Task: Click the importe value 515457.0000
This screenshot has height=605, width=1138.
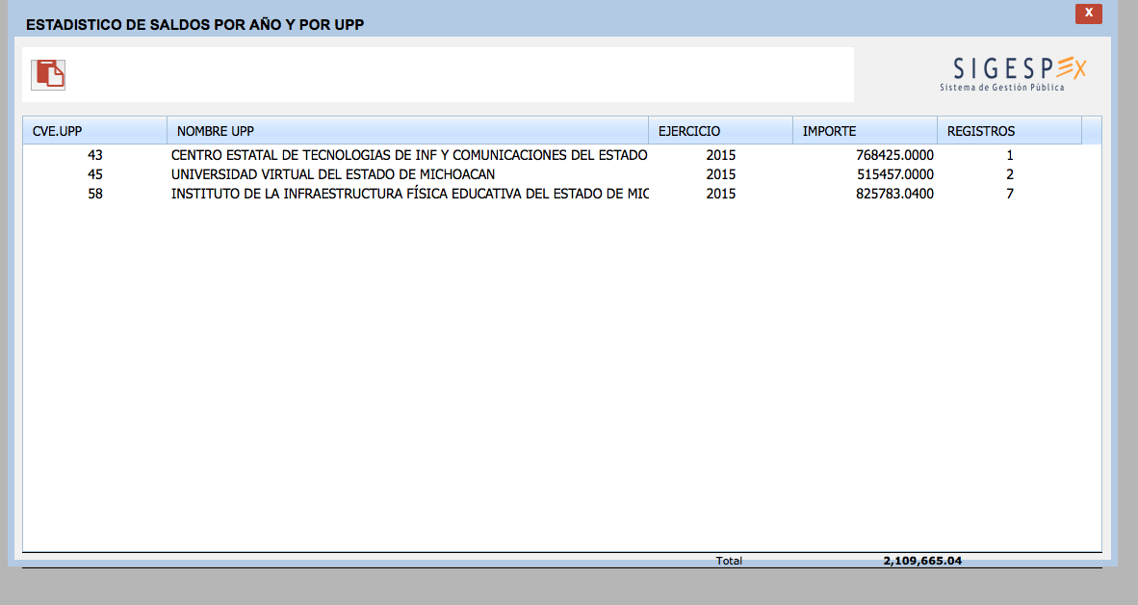Action: pos(894,174)
